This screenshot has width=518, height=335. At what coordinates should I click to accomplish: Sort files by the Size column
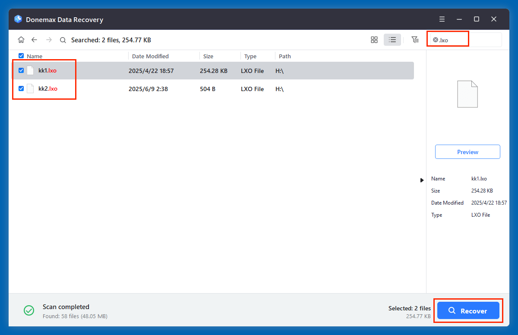point(208,56)
